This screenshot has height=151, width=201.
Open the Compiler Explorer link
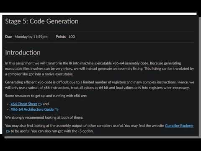(179, 126)
